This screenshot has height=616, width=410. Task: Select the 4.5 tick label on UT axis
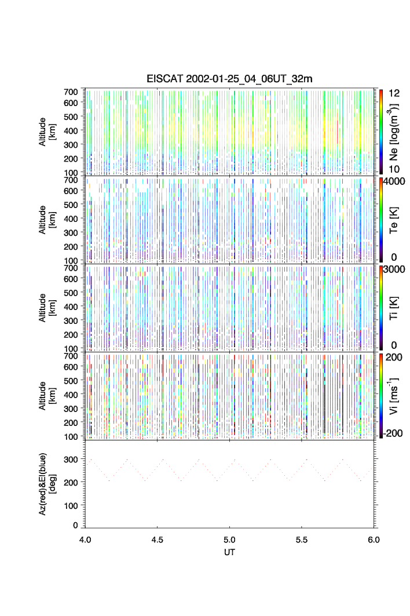pos(158,540)
